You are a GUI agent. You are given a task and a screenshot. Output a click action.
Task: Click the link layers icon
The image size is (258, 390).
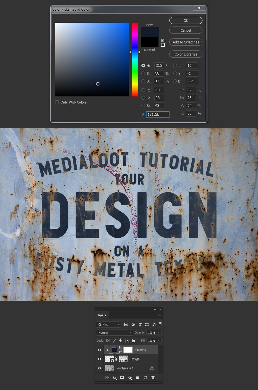pyautogui.click(x=107, y=378)
